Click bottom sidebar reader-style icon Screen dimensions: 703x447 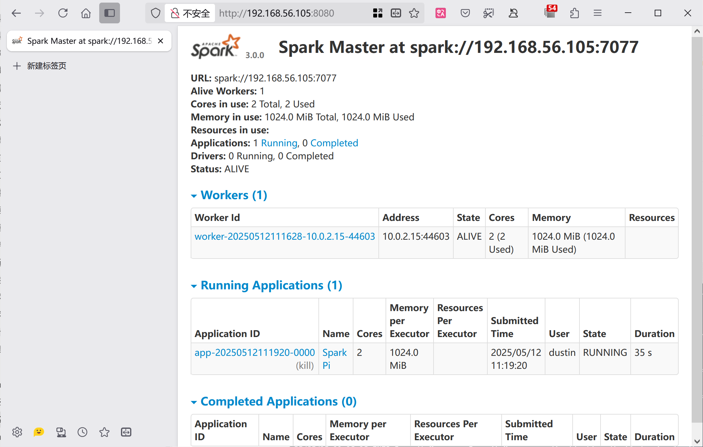(126, 432)
